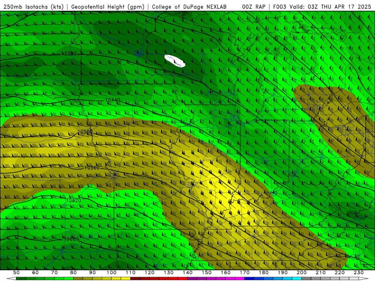This screenshot has height=281, width=375.
Task: Click the 120 knot legend label
Action: pos(150,273)
